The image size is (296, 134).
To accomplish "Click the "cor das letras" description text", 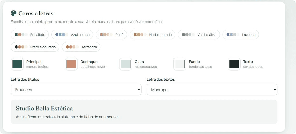I will click(253, 67).
